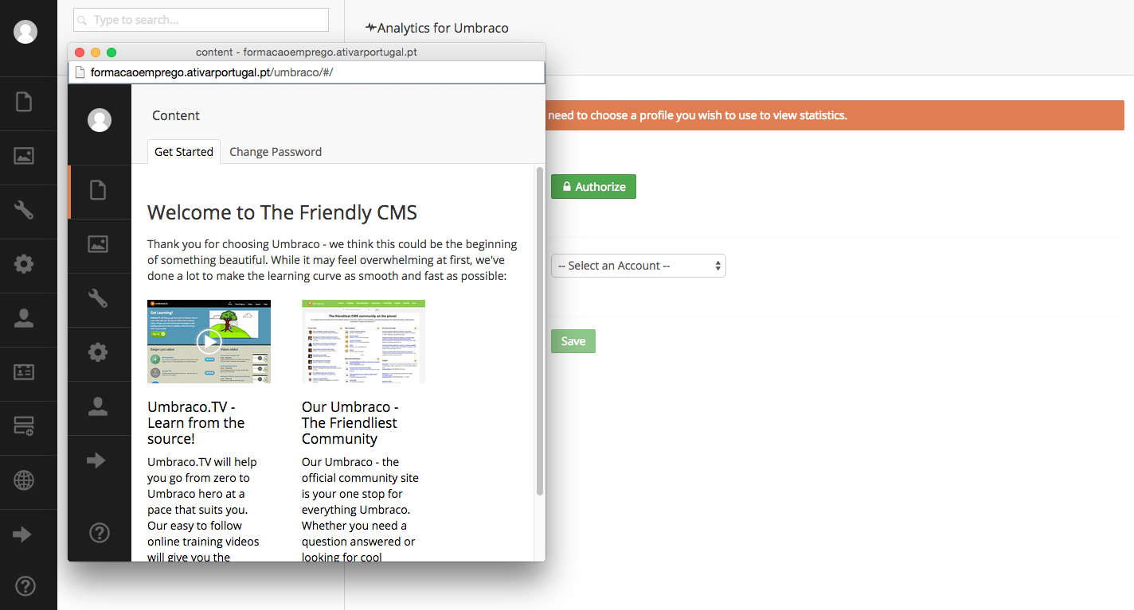Click the help question mark in popup sidebar
The height and width of the screenshot is (610, 1134).
(x=100, y=533)
